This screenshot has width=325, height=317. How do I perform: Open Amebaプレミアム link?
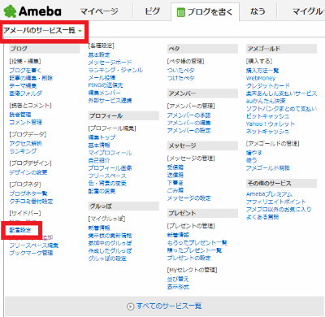[269, 194]
